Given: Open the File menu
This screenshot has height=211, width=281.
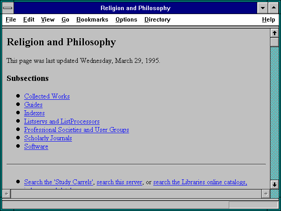Looking at the screenshot, I should (x=11, y=19).
